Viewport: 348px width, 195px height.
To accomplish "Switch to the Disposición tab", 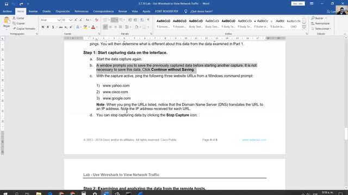I will pyautogui.click(x=63, y=11).
